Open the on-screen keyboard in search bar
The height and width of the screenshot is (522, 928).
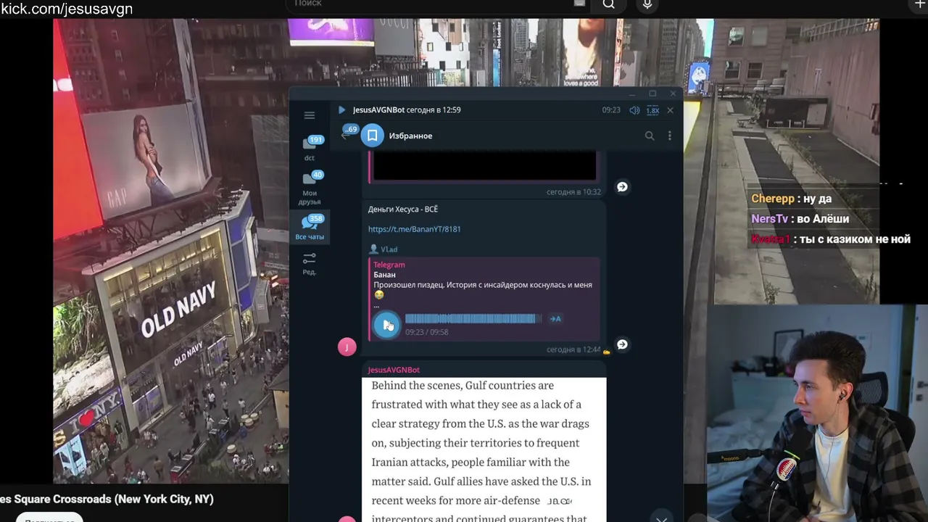point(579,3)
